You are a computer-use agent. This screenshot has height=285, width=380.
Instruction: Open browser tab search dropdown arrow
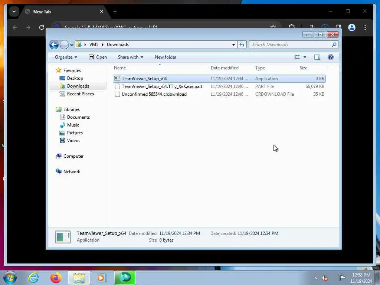pos(14,12)
